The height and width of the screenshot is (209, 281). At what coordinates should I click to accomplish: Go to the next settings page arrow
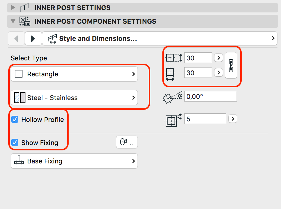click(x=33, y=38)
